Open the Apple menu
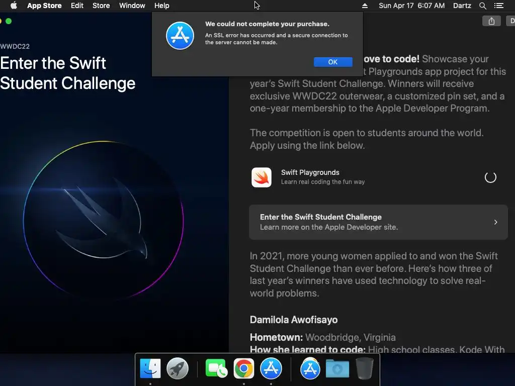This screenshot has width=515, height=386. (x=14, y=6)
